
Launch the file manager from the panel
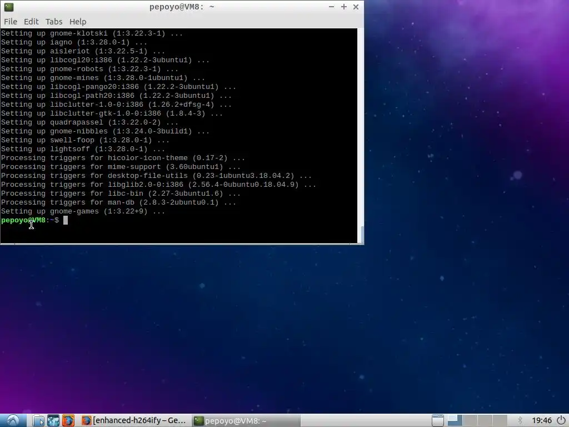38,420
